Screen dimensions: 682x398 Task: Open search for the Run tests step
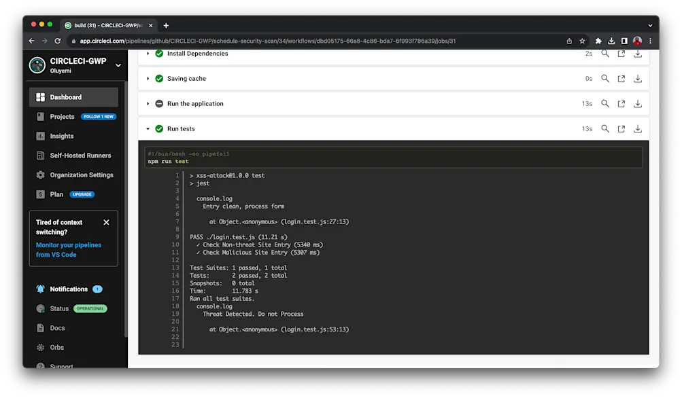(x=604, y=128)
